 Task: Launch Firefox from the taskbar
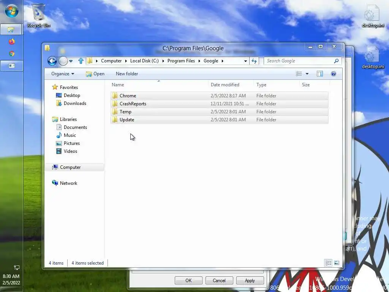click(11, 41)
